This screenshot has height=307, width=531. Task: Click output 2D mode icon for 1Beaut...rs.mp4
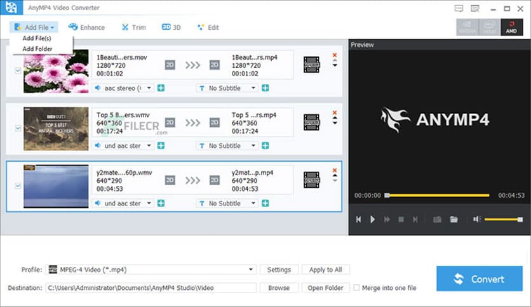(x=214, y=65)
